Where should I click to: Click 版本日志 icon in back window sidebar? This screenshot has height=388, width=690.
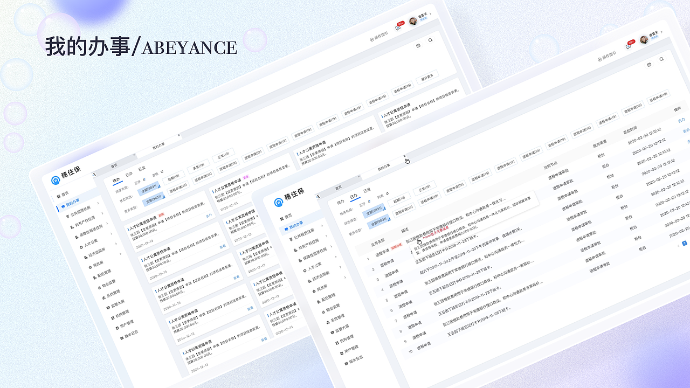click(122, 337)
